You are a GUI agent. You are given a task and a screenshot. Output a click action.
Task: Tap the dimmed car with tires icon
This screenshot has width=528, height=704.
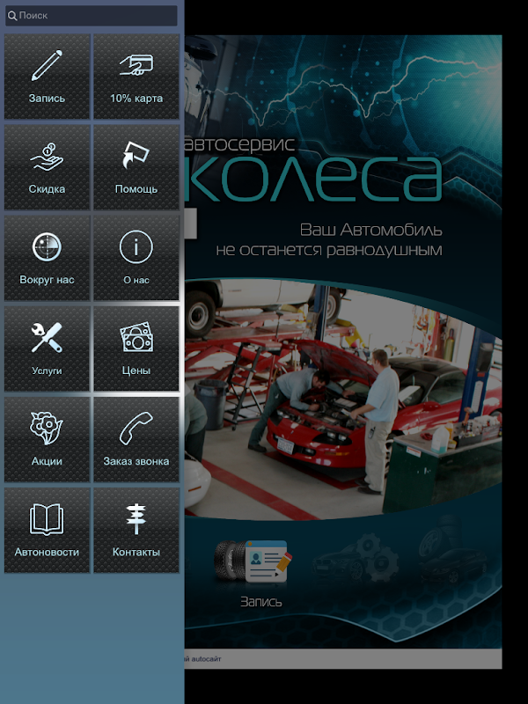(452, 550)
